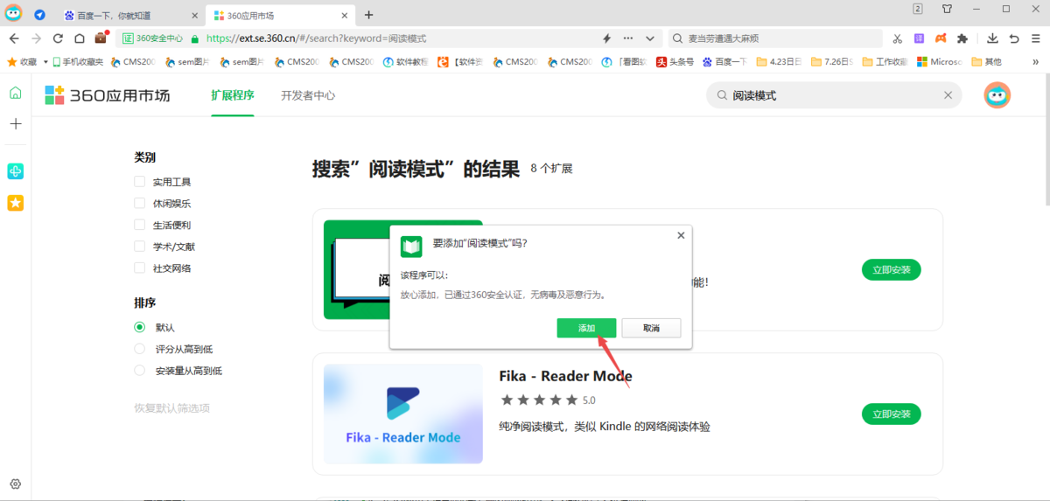The height and width of the screenshot is (501, 1050).
Task: Click the scissors screenshot tool icon
Action: pos(897,38)
